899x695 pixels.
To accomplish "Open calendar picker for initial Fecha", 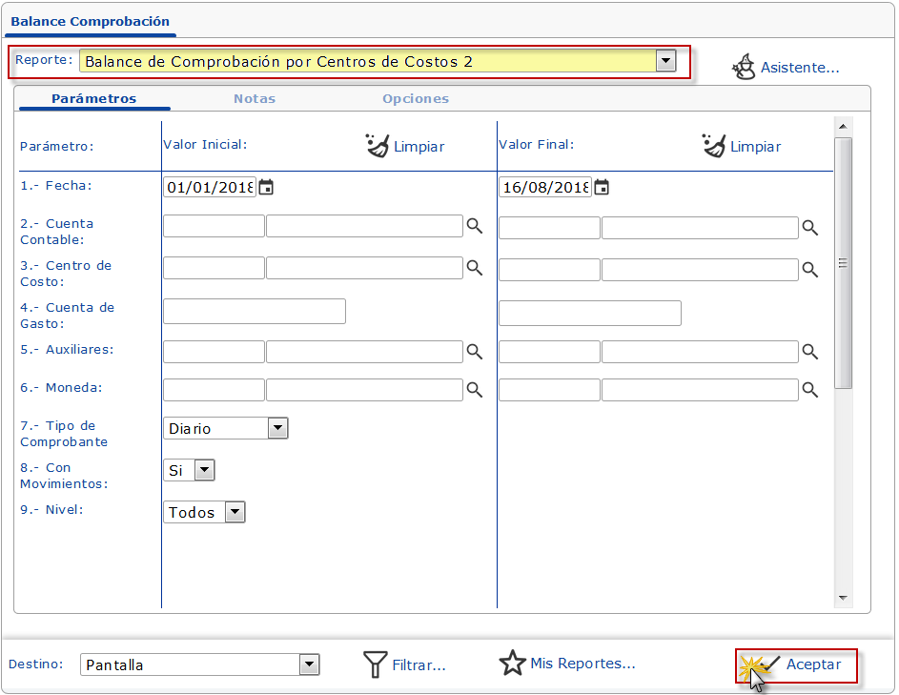I will pos(266,187).
